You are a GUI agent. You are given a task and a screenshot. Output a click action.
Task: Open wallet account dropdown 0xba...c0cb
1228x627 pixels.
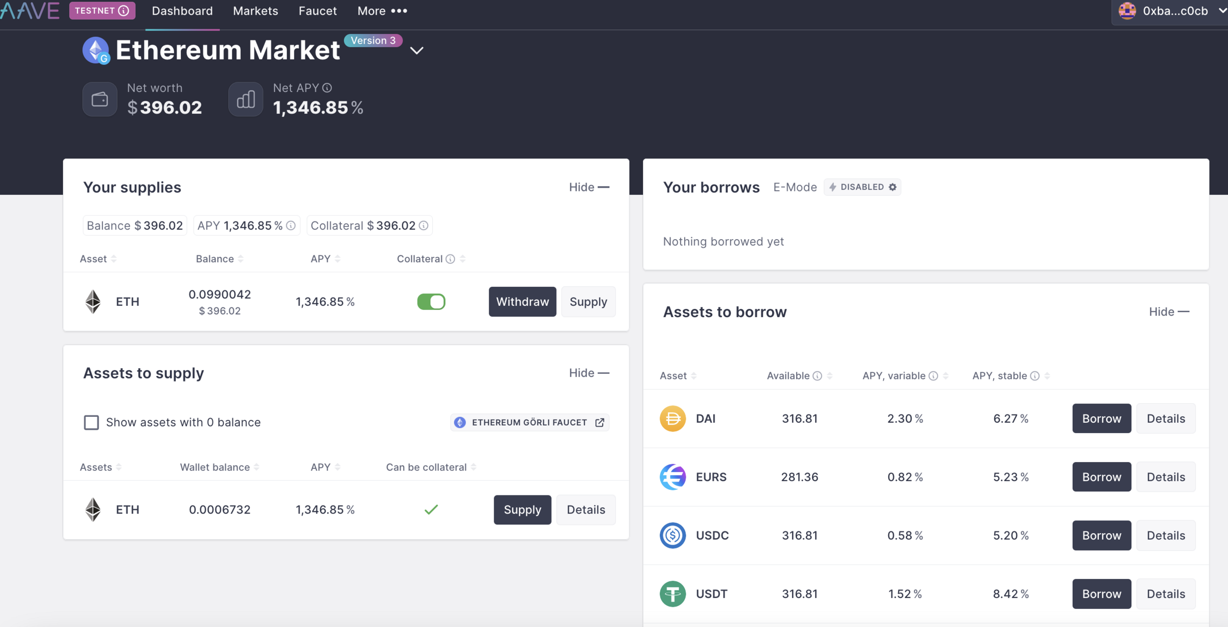pos(1174,11)
